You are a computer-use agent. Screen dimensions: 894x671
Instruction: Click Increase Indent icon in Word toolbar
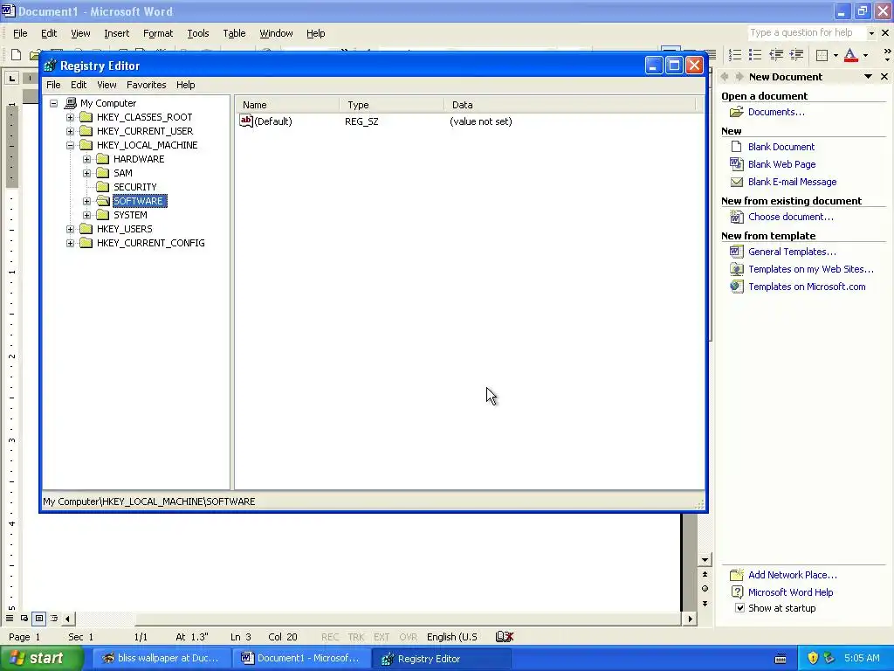click(x=796, y=55)
